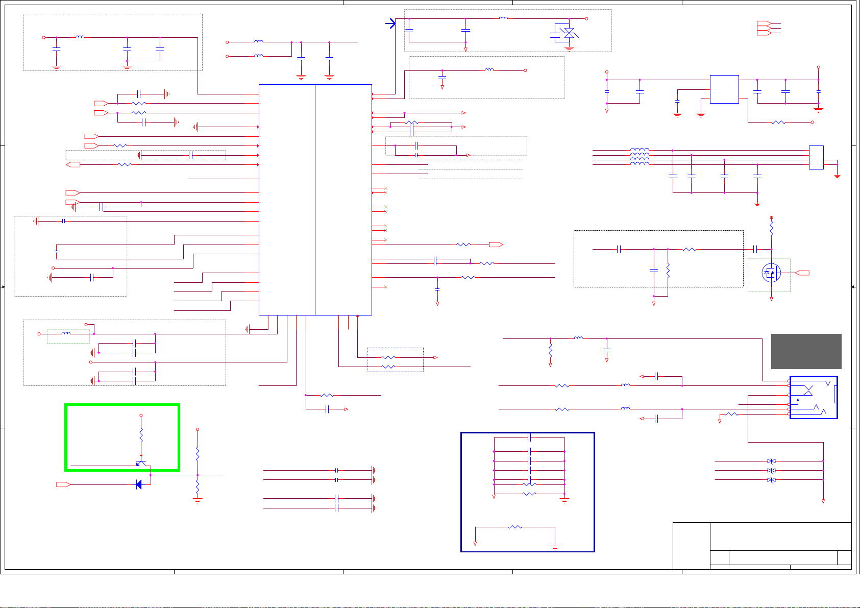Click the red port left of blue diode
This screenshot has height=608, width=860.
tap(63, 484)
